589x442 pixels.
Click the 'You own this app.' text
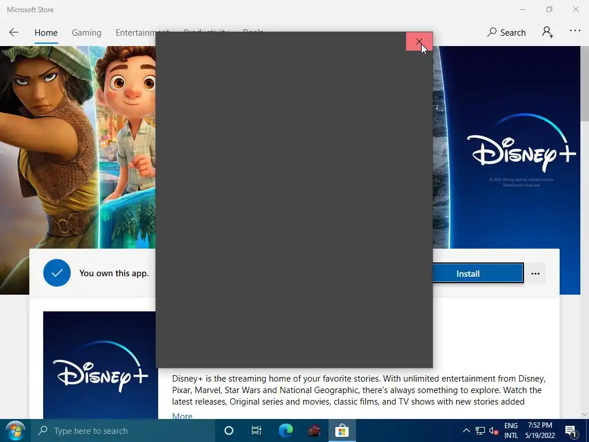[x=114, y=273]
